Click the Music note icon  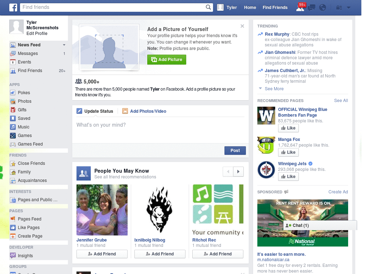pyautogui.click(x=13, y=127)
